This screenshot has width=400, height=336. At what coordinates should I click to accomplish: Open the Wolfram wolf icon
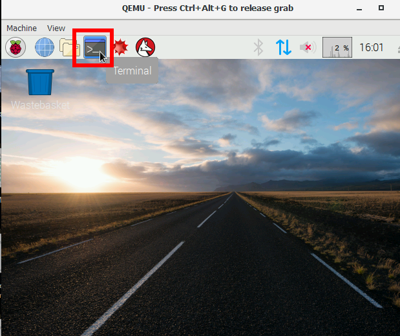pyautogui.click(x=145, y=47)
